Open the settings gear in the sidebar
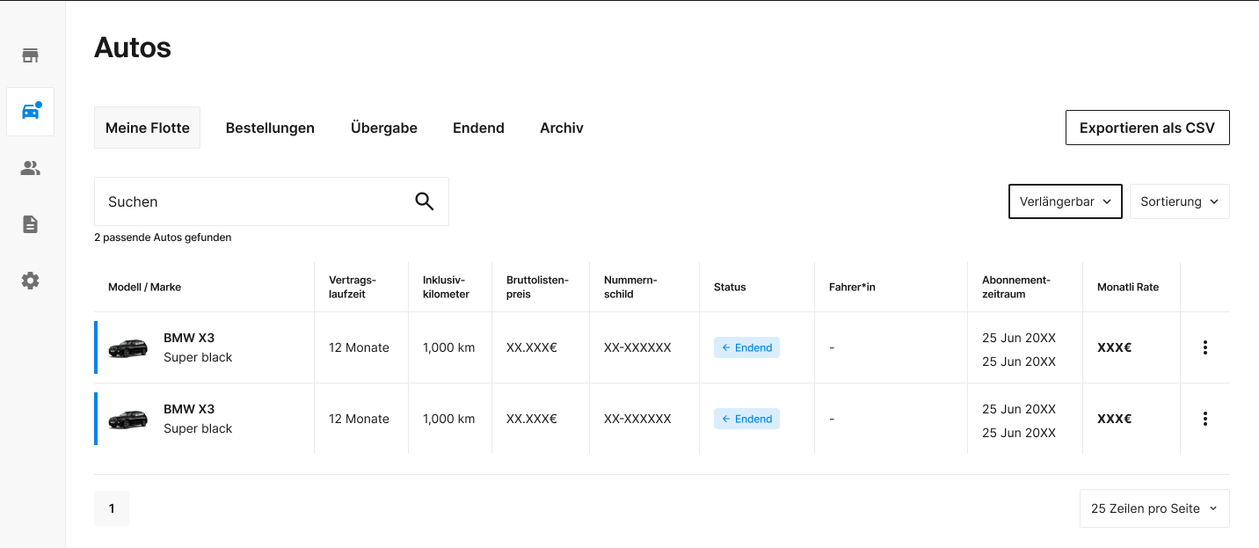This screenshot has width=1259, height=548. [x=31, y=281]
